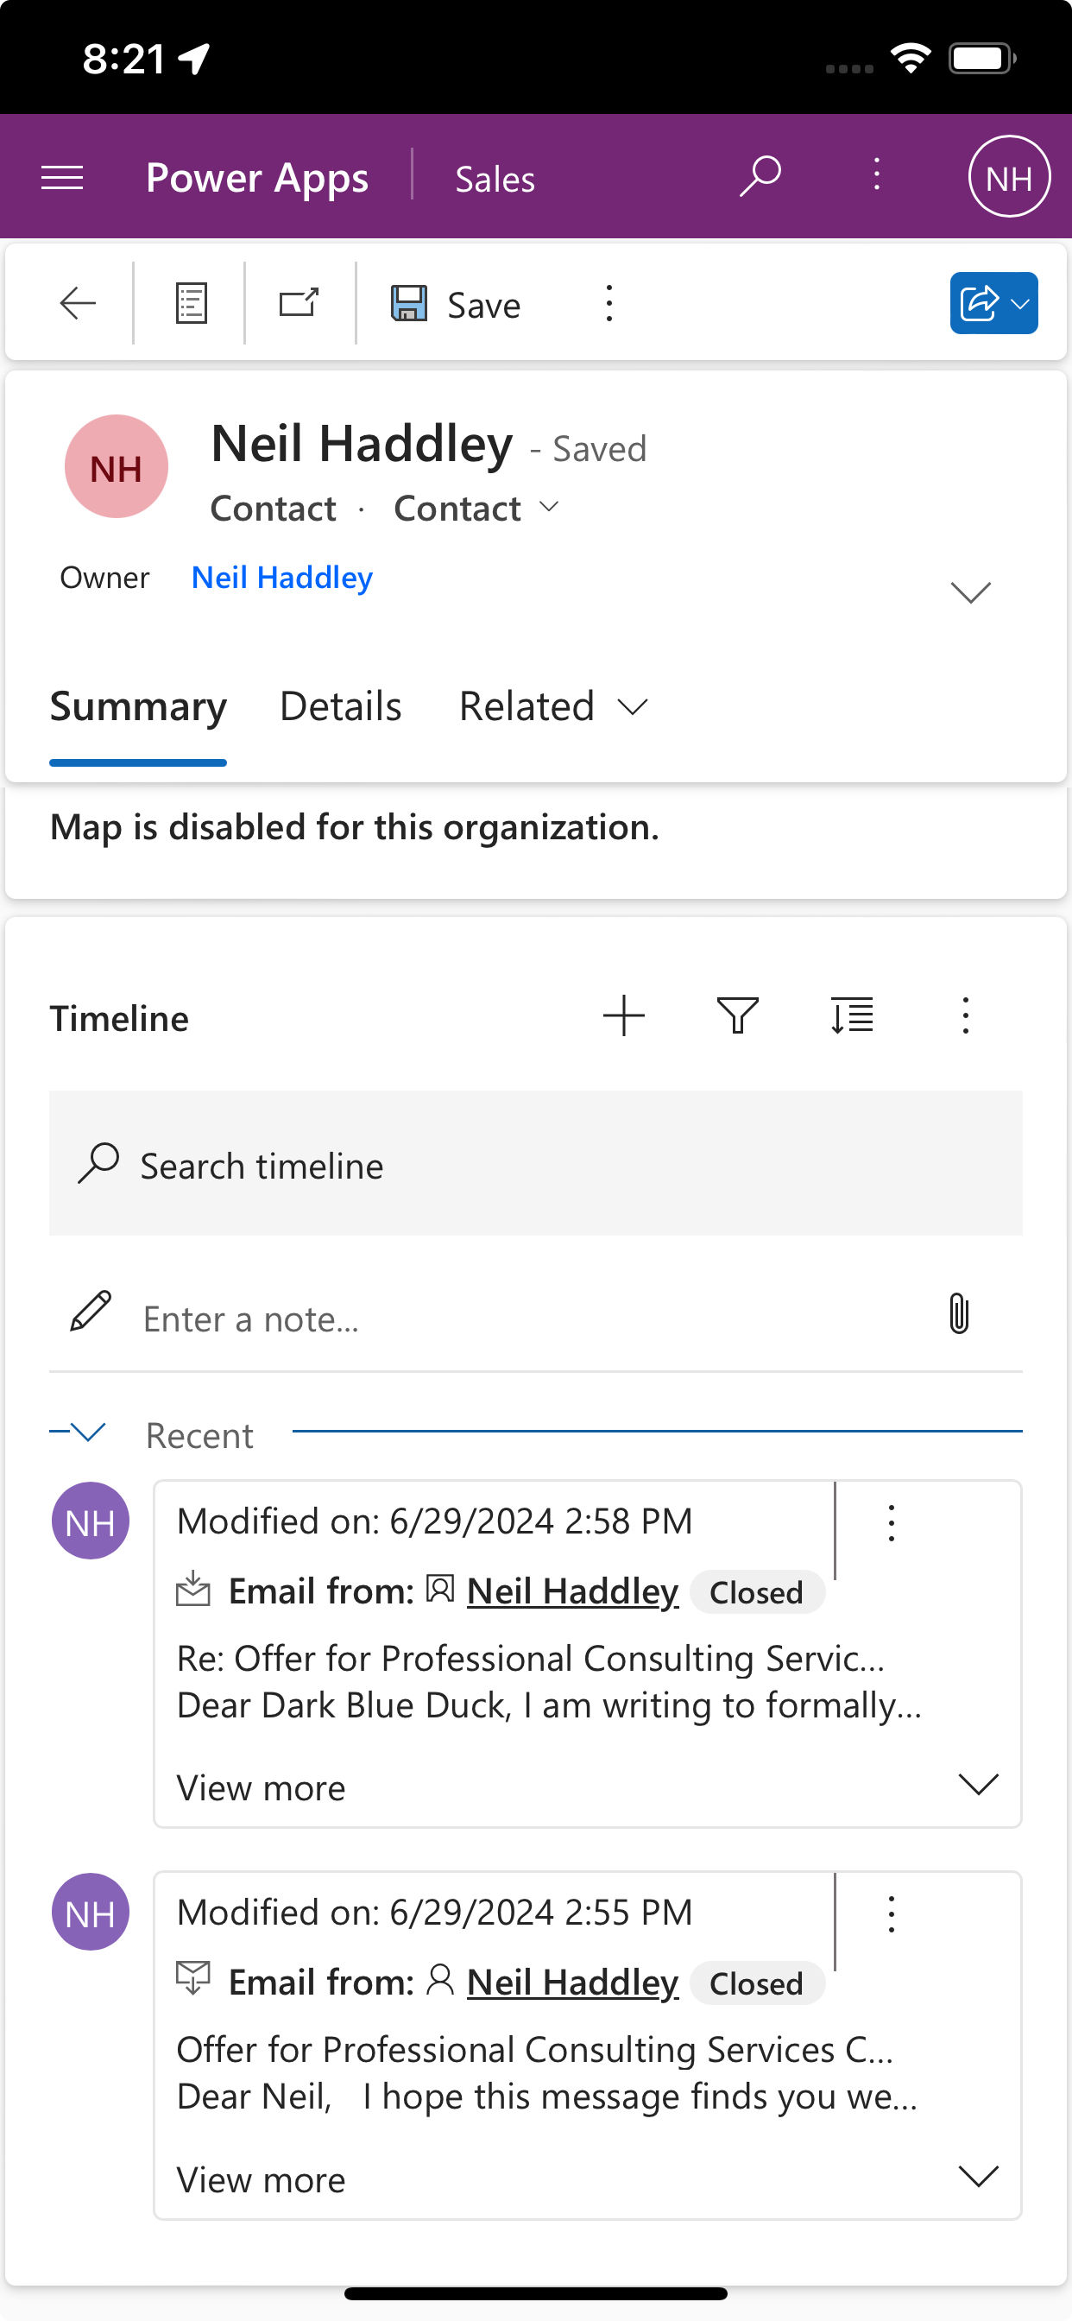Open the Contact form selector dropdown
The height and width of the screenshot is (2321, 1072).
(x=476, y=509)
